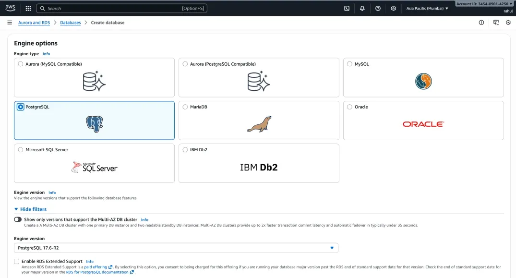Collapse the Hide filters expander

(30, 209)
